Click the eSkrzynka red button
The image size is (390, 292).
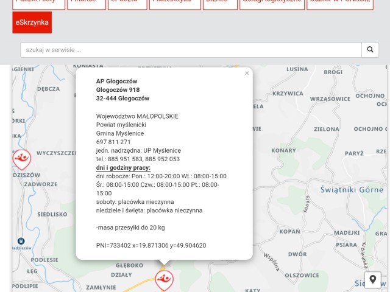(x=32, y=23)
